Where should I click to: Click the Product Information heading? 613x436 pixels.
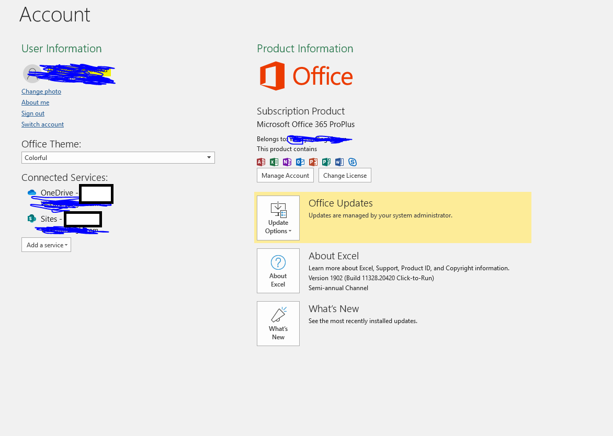[x=305, y=49]
